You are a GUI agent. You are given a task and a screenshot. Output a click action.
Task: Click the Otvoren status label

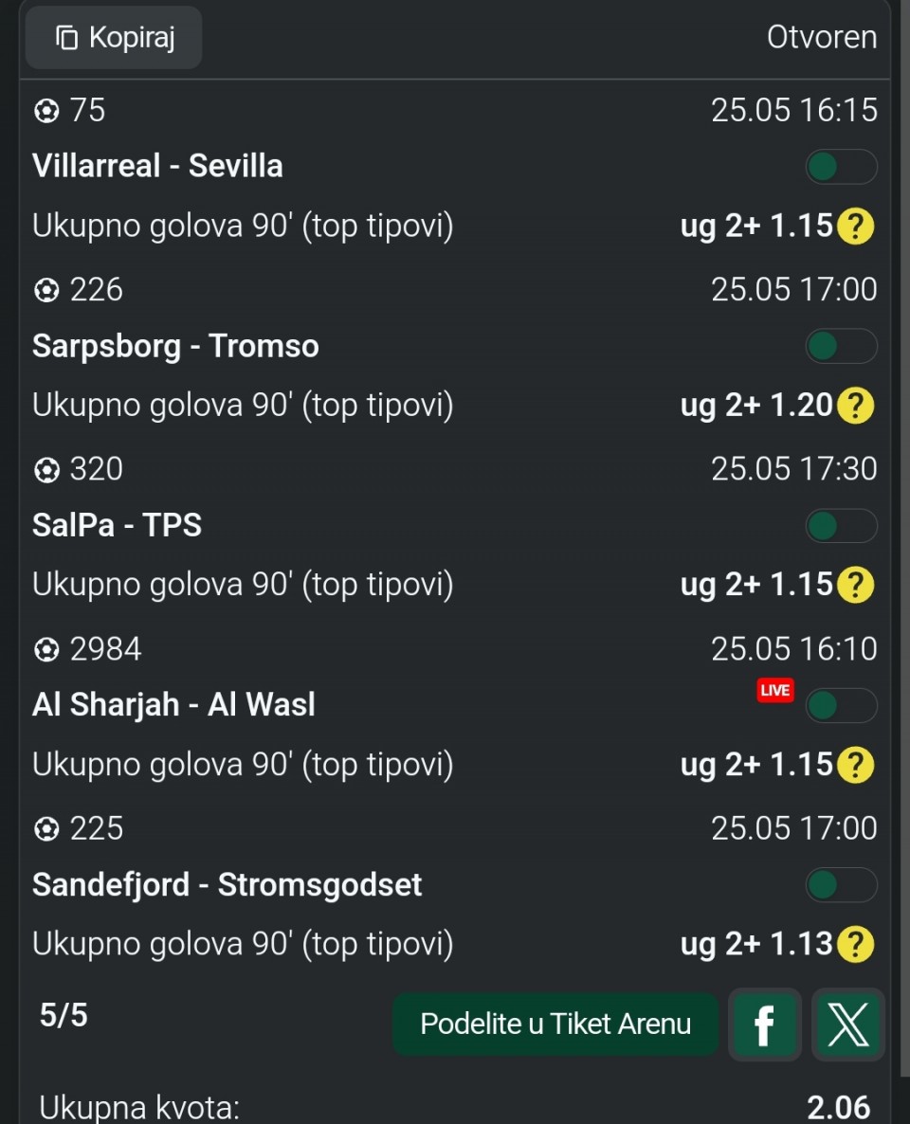tap(822, 37)
